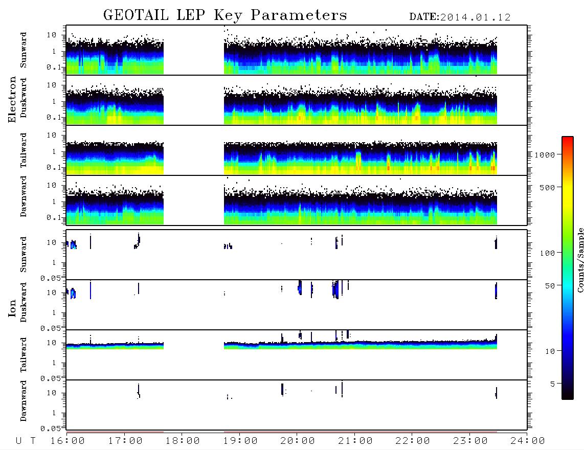The width and height of the screenshot is (584, 450).
Task: Click the 5 colorbar tick value
Action: pos(553,384)
